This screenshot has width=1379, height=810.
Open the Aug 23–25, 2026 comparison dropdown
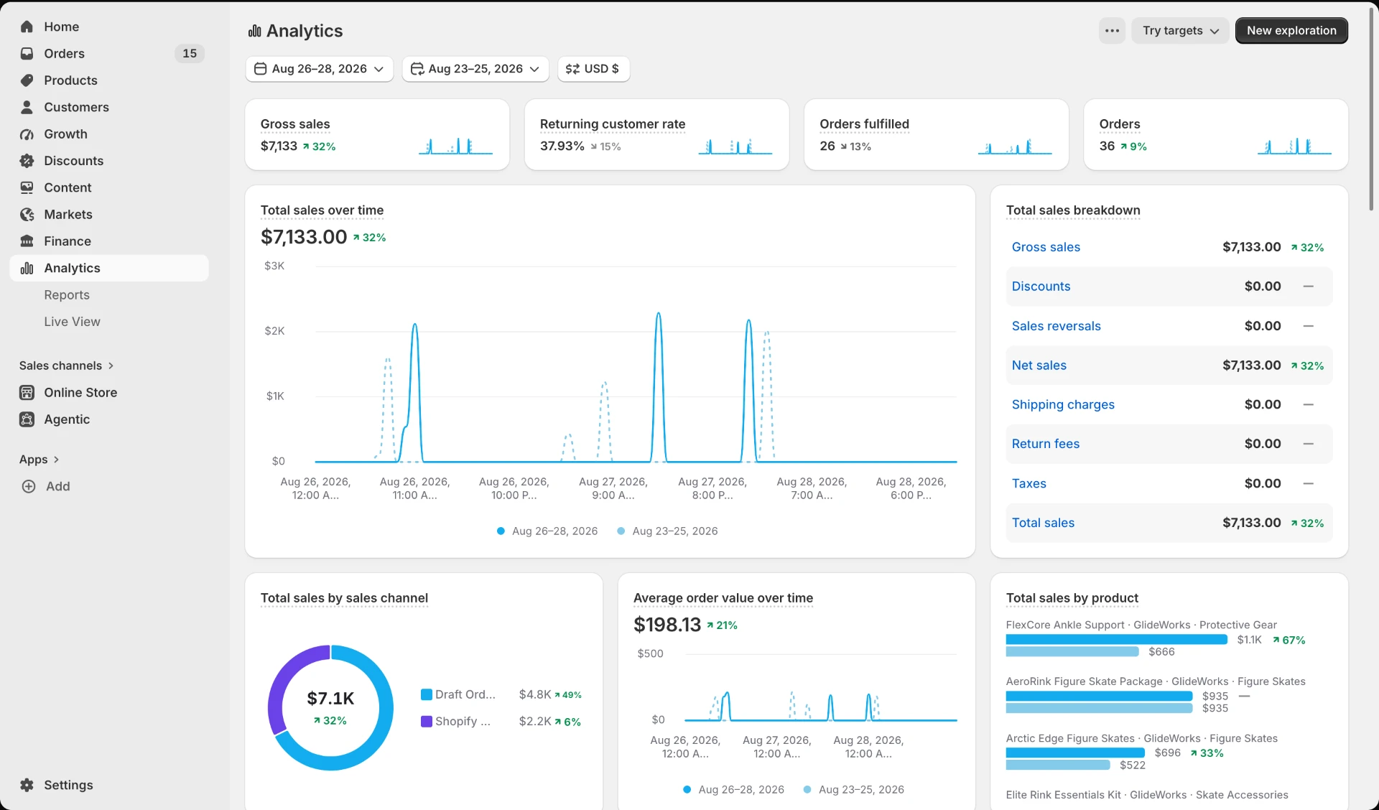pyautogui.click(x=475, y=69)
